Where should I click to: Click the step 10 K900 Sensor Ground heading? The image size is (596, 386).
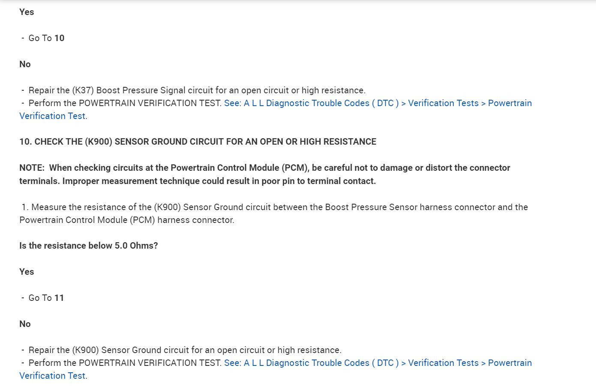[198, 142]
